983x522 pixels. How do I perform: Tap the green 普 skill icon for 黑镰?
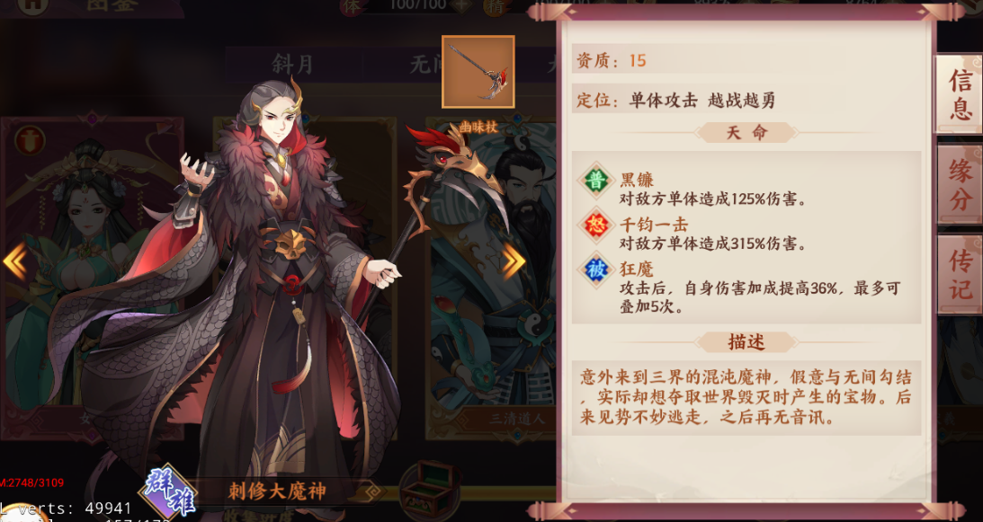click(596, 180)
